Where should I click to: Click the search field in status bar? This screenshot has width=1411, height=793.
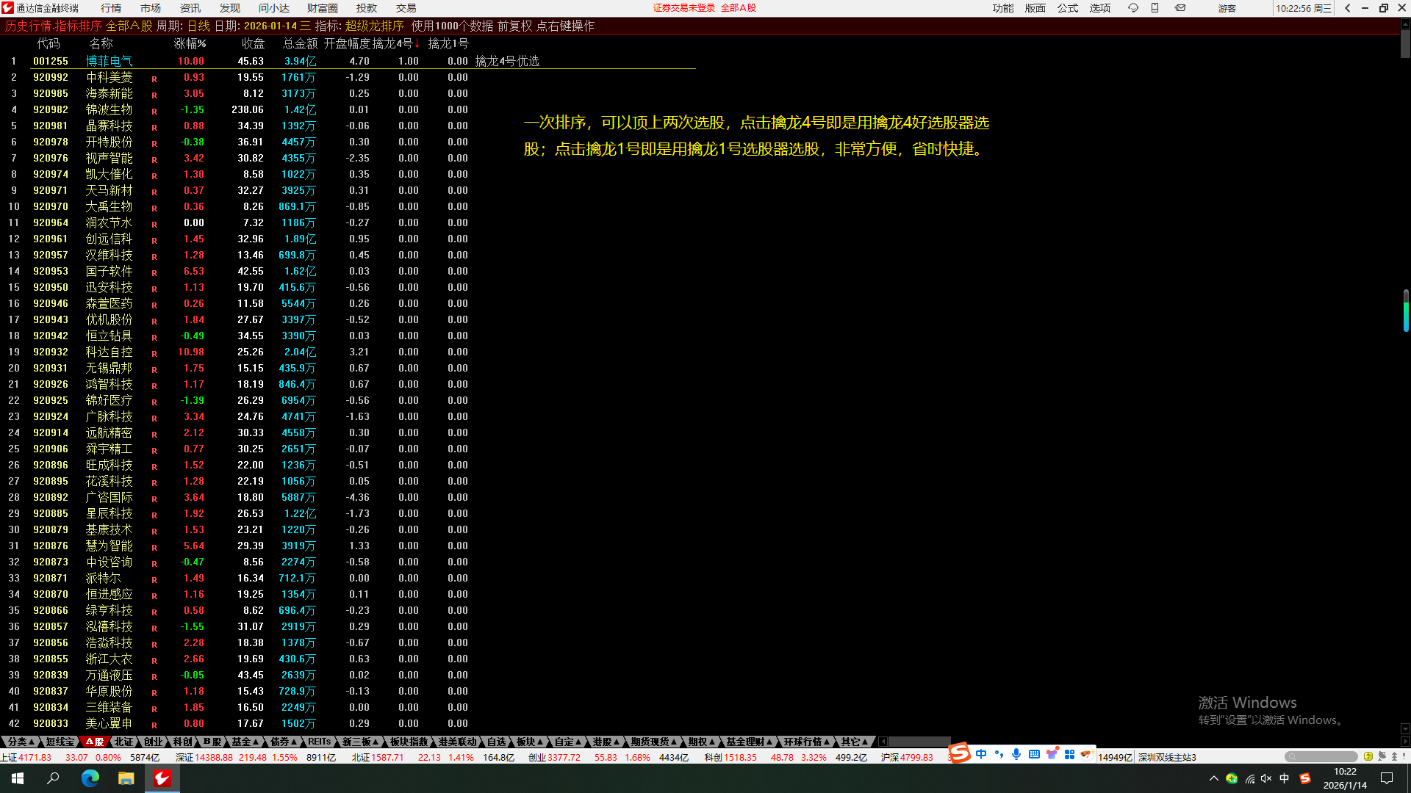tap(1321, 756)
